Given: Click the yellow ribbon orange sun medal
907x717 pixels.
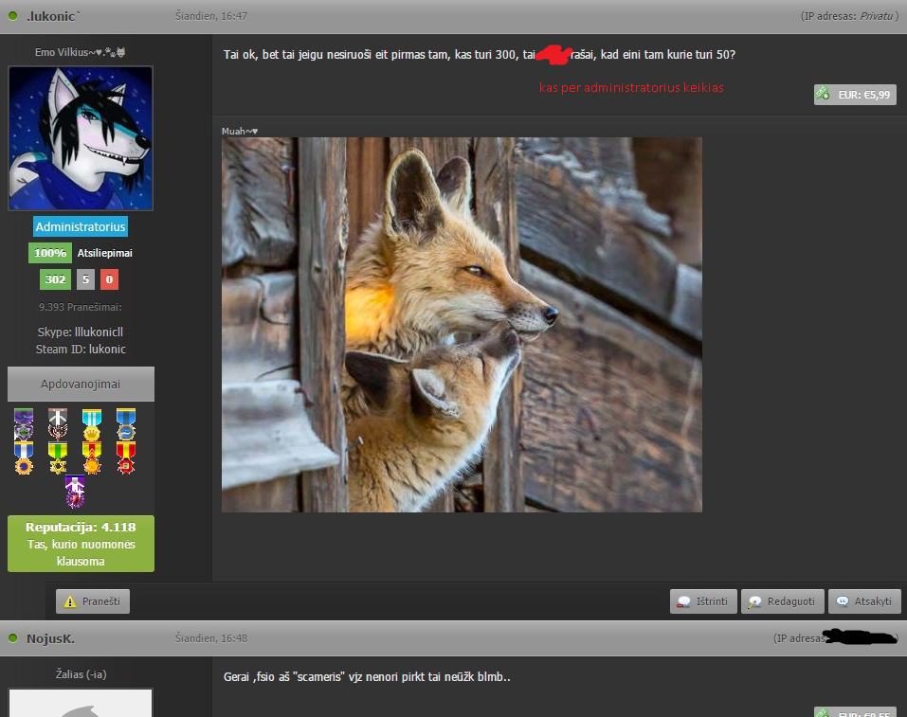Looking at the screenshot, I should pos(92,458).
